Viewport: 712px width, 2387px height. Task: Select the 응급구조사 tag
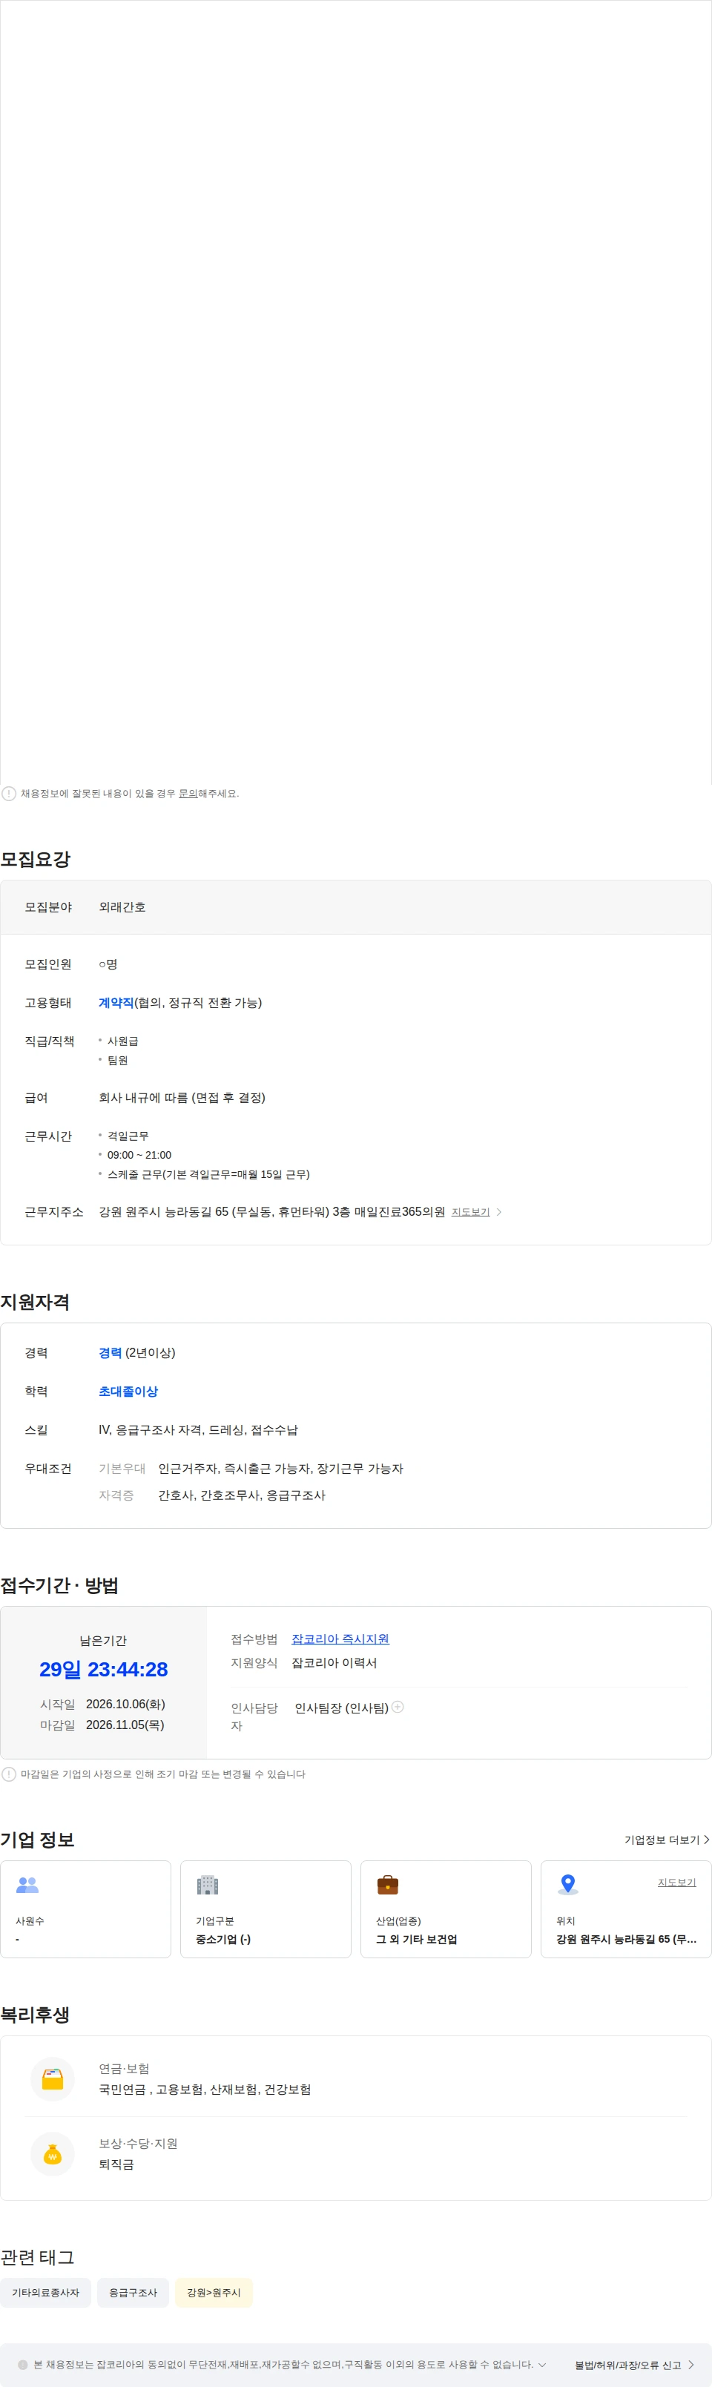point(133,2293)
